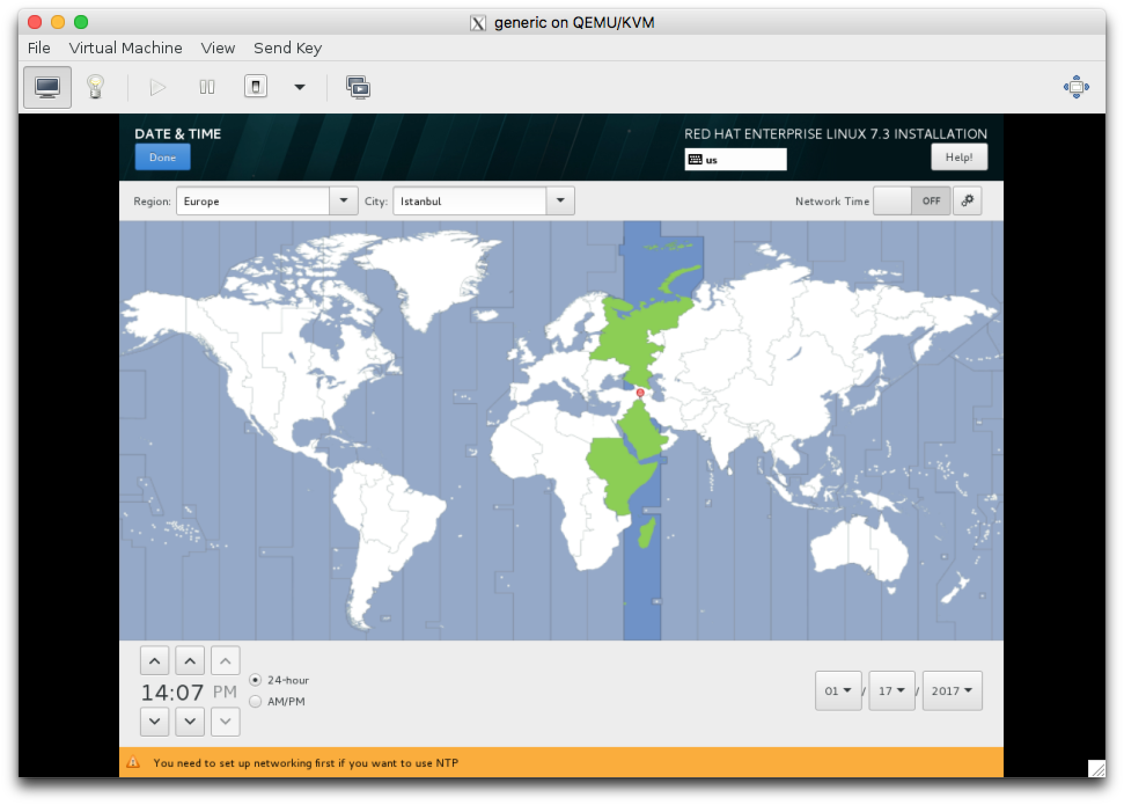
Task: Toggle Network Time switch
Action: (x=912, y=201)
